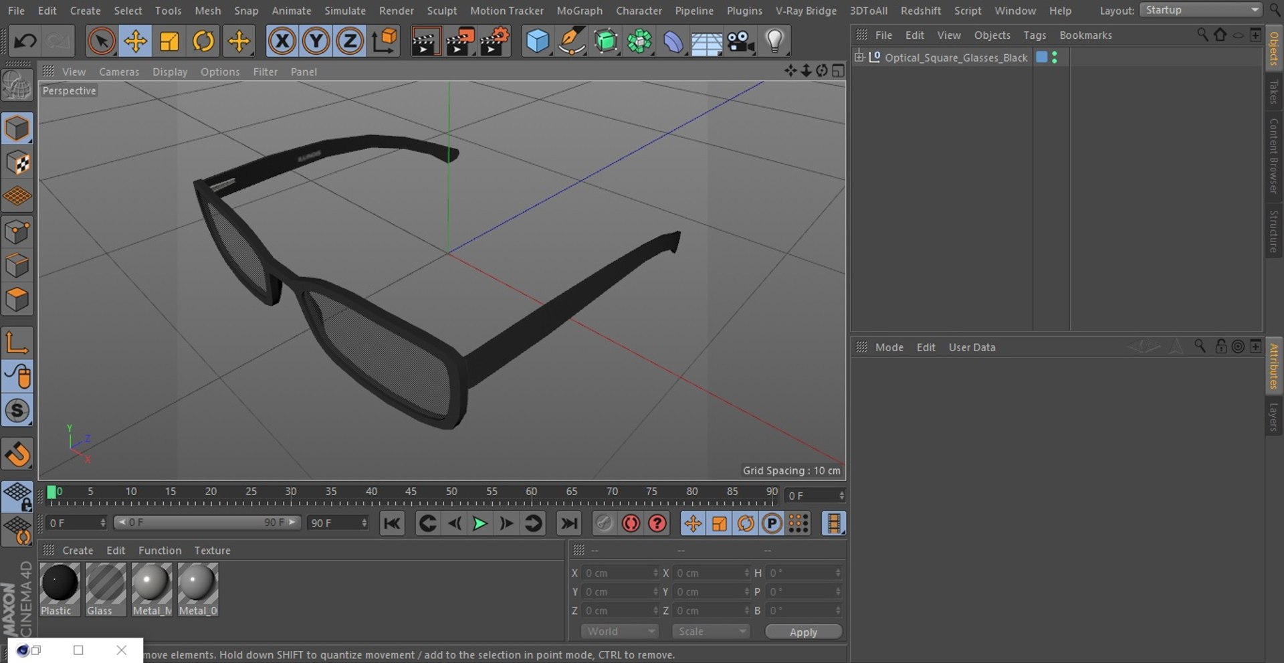Click Make Editable icon in left sidebar
The image size is (1284, 663).
(17, 86)
